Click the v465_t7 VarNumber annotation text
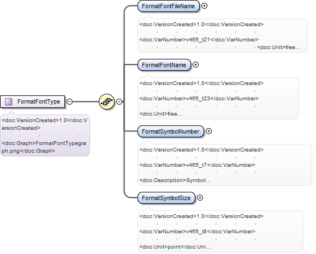Image resolution: width=316 pixels, height=254 pixels. pyautogui.click(x=198, y=165)
